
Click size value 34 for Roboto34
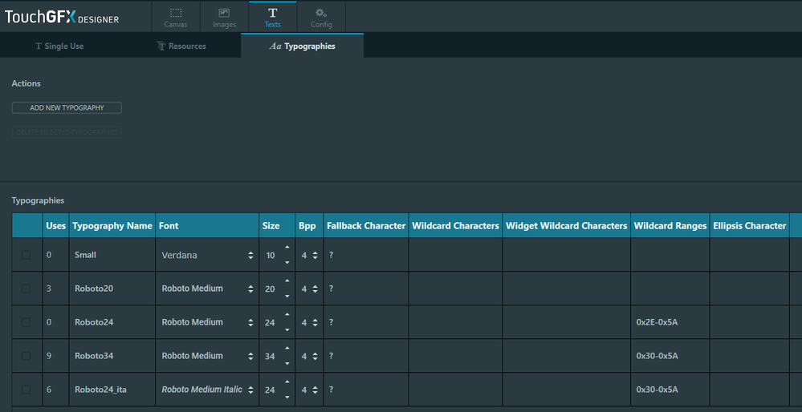(270, 357)
